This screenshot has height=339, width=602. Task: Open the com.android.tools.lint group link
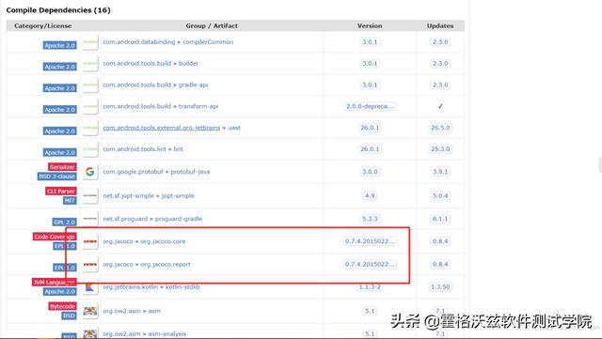coord(135,148)
